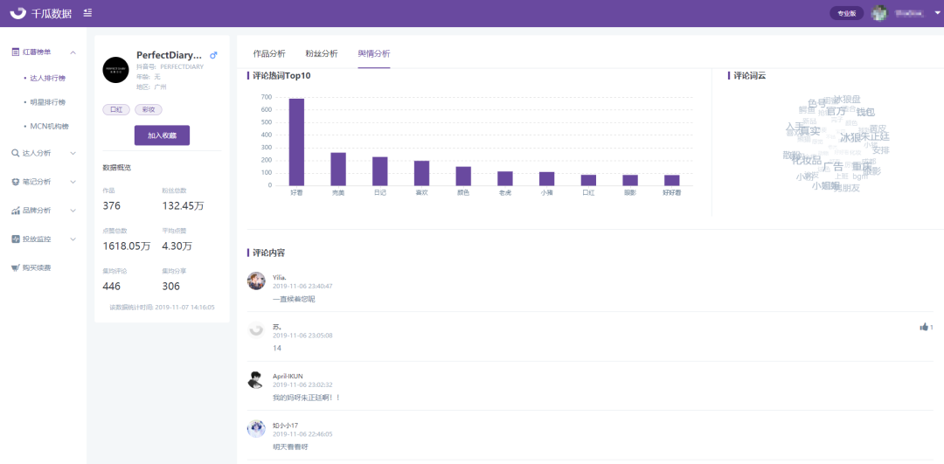Click the 好看 bar in chart

297,142
